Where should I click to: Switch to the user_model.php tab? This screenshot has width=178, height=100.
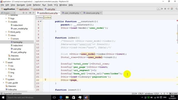(x=71, y=13)
